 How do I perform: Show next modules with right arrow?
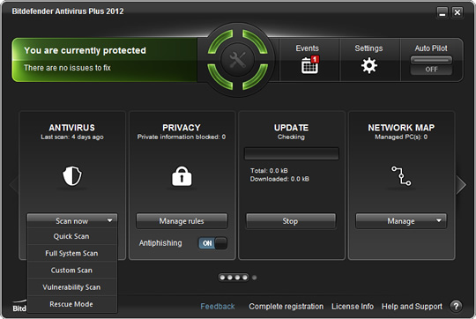pos(461,184)
